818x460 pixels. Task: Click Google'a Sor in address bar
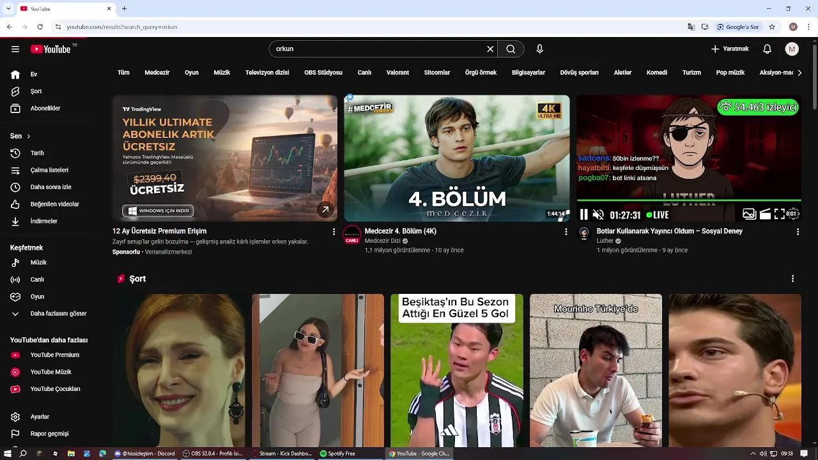click(x=737, y=27)
